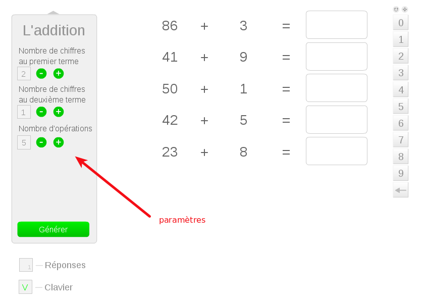Increase the second term's digit count
This screenshot has height=301, width=426.
pos(59,112)
